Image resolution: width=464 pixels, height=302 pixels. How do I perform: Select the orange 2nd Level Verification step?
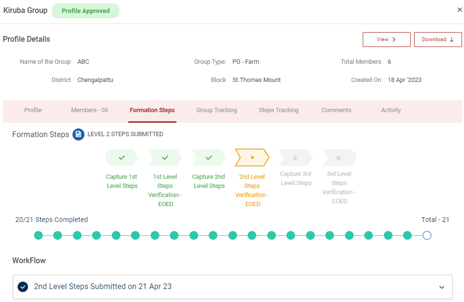pyautogui.click(x=252, y=157)
